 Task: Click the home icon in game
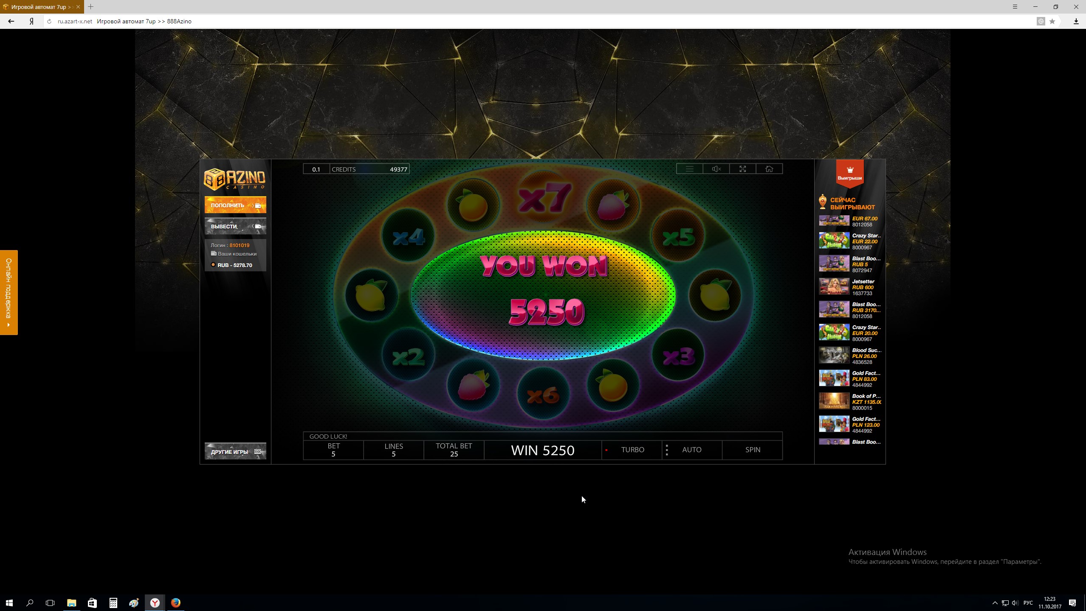[769, 169]
